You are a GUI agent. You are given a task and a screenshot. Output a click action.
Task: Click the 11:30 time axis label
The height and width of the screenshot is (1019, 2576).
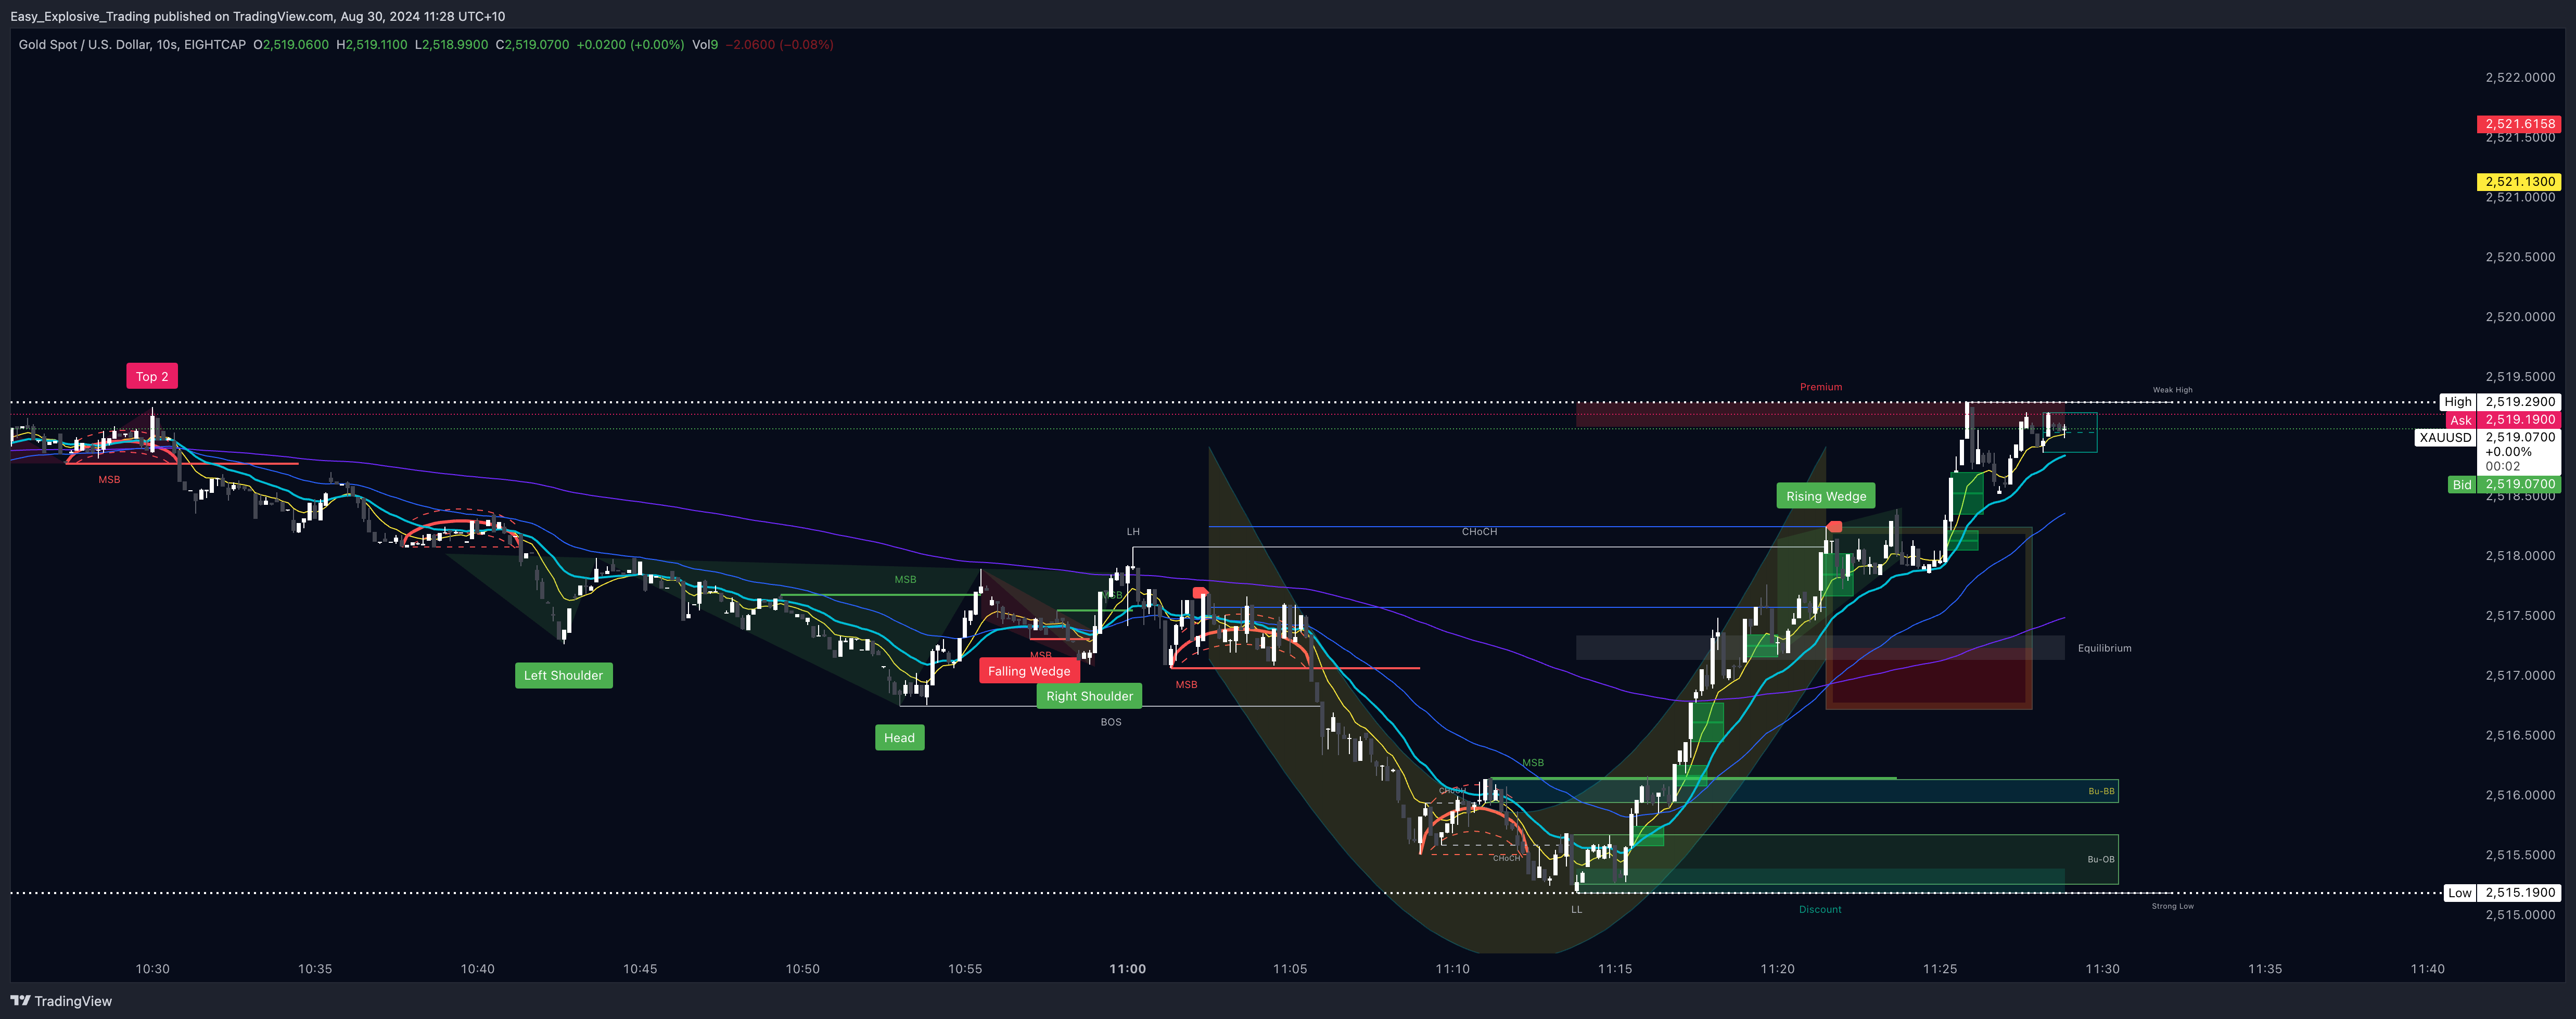point(2102,969)
